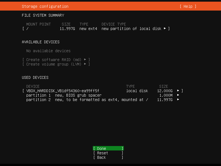Expand the arrow next to partition 2 size
Viewport: 221px width, 166px height.
(178, 100)
